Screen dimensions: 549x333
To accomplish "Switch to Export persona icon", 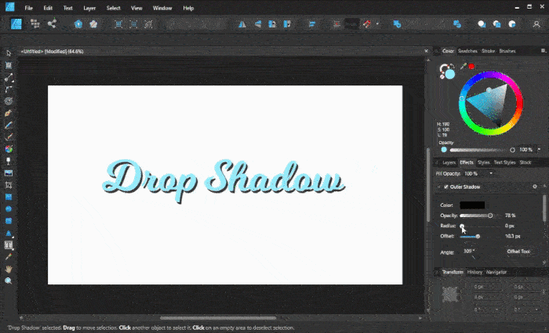I will point(52,24).
